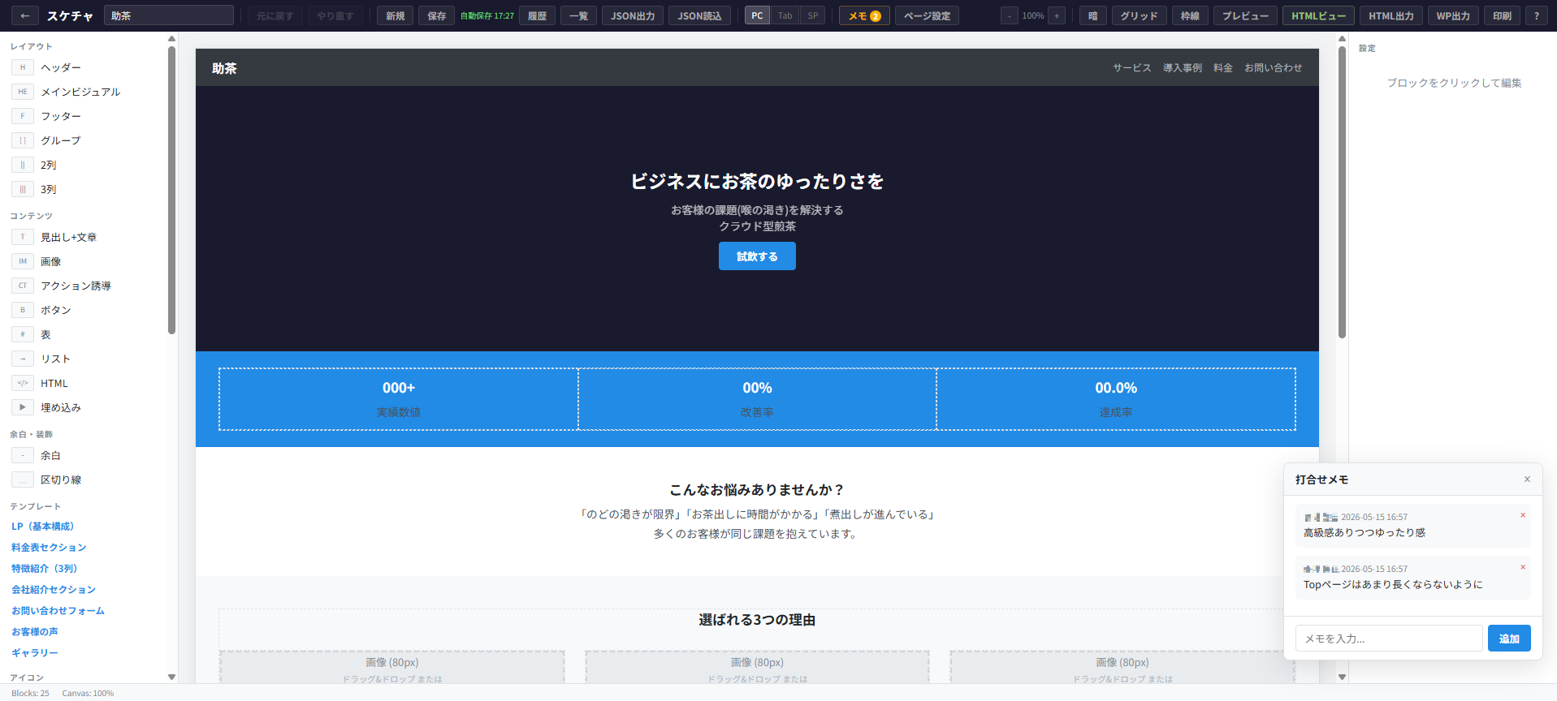Add the 埋め込み embed block
This screenshot has width=1557, height=701.
point(61,407)
